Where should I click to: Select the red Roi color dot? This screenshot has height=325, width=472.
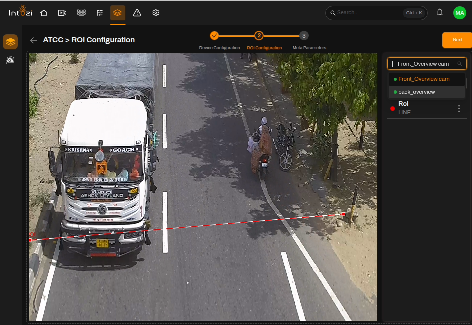392,109
